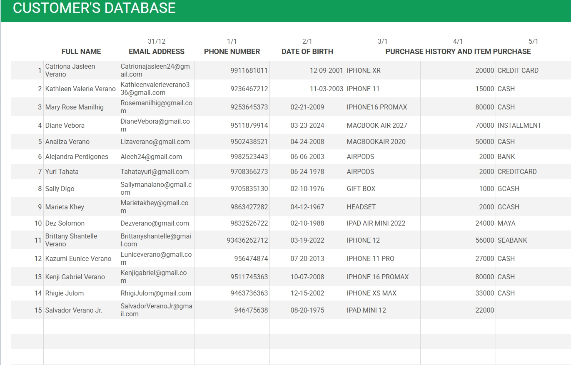Select the Salvador Verano Jr. name cell
This screenshot has height=365, width=571.
tap(81, 310)
